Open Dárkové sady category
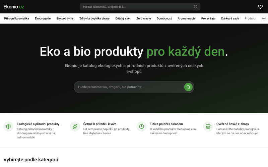This screenshot has height=167, width=268. pyautogui.click(x=230, y=18)
